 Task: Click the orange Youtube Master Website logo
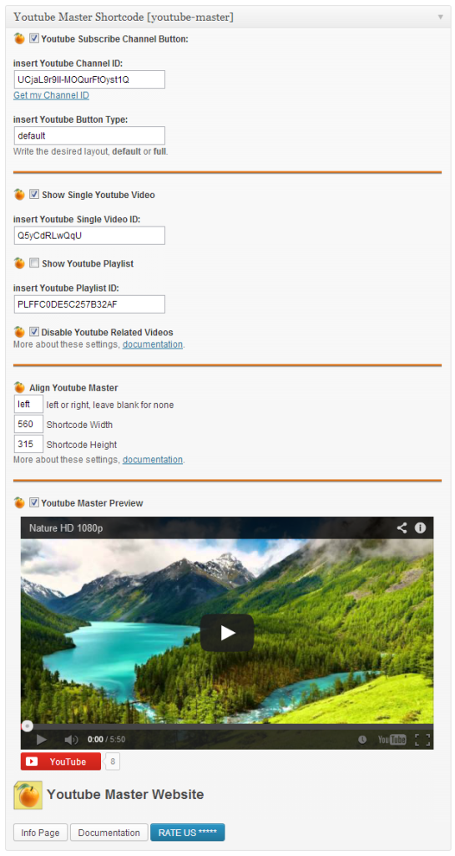pos(28,795)
